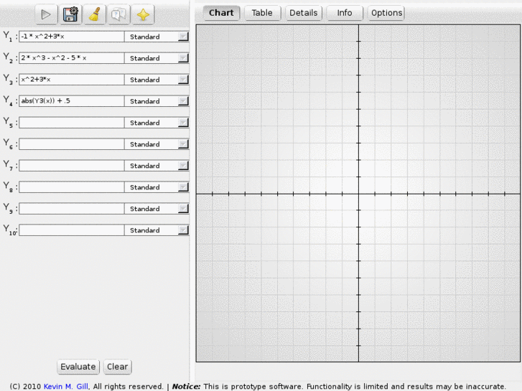Open the Kevin M. Gill link
The height and width of the screenshot is (391, 522).
(x=66, y=387)
